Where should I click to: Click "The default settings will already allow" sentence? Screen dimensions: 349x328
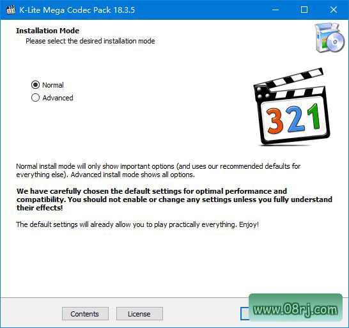pos(137,224)
